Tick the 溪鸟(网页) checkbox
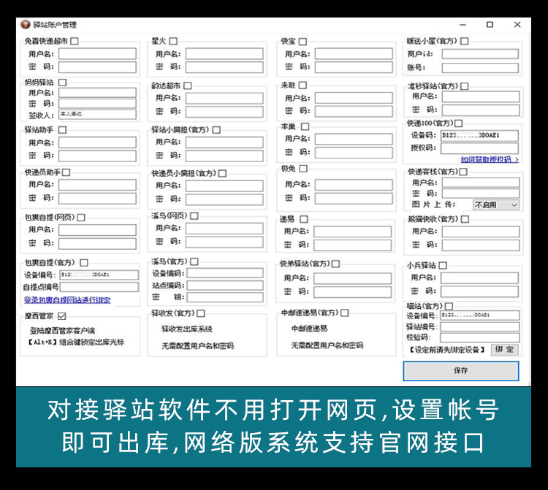This screenshot has width=548, height=490. point(194,216)
